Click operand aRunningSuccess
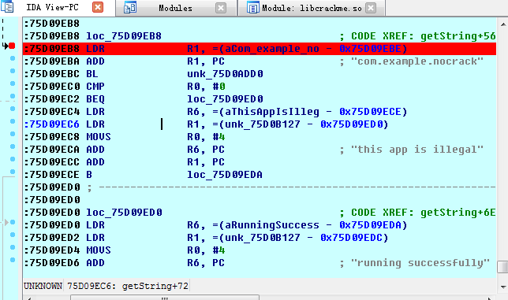 pos(272,225)
